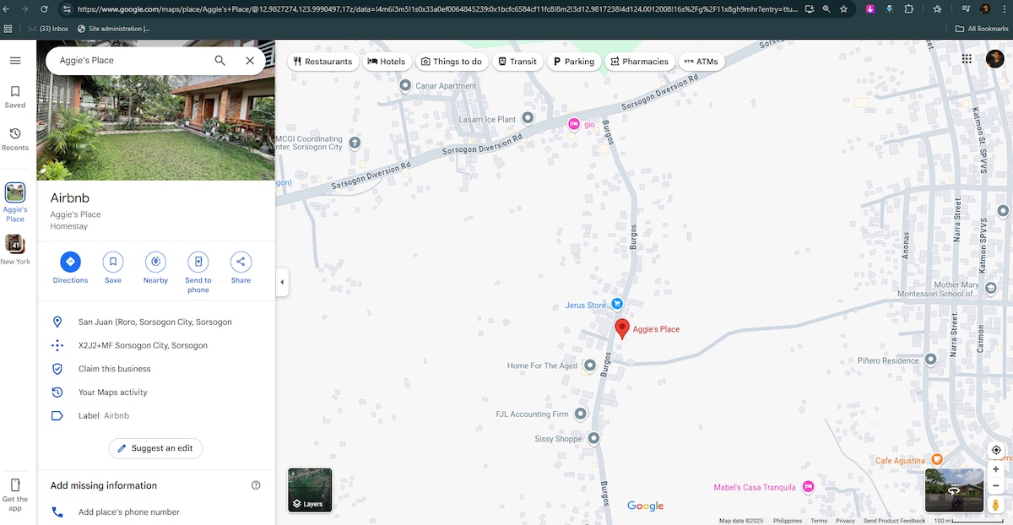1013x525 pixels.
Task: Click the Show Your Location button
Action: [996, 450]
